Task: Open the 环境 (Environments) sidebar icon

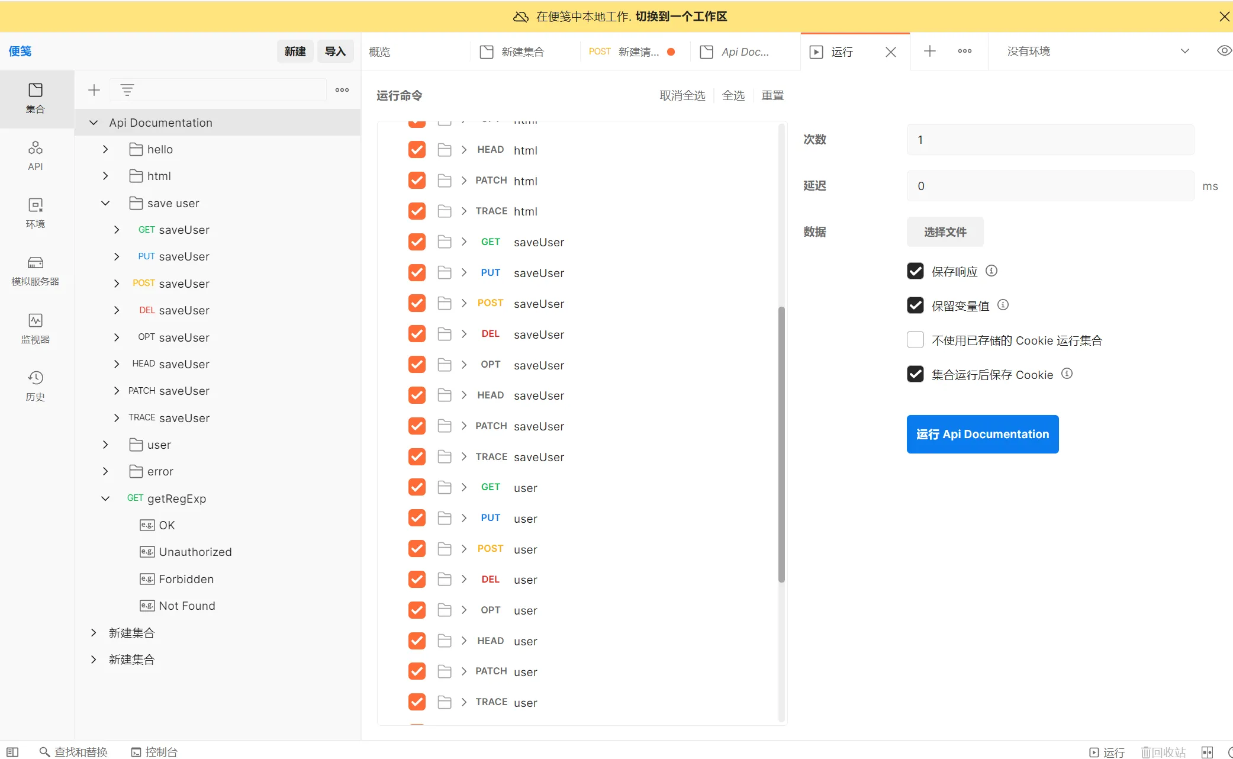Action: pyautogui.click(x=36, y=213)
